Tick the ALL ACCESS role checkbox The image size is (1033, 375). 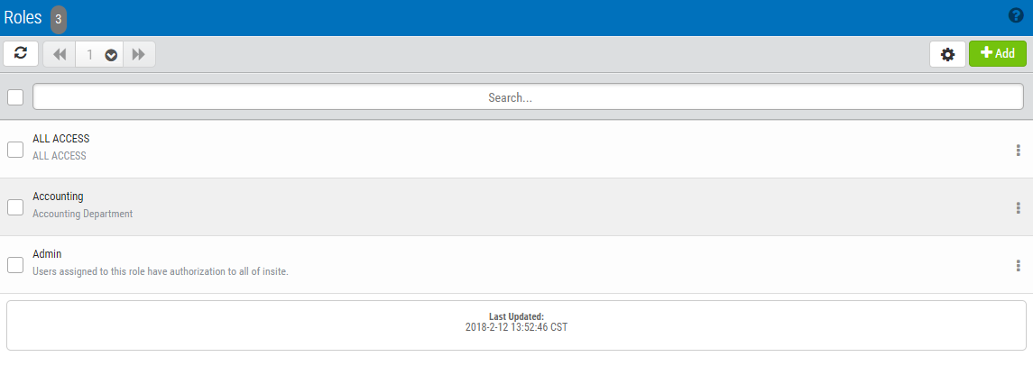click(15, 150)
